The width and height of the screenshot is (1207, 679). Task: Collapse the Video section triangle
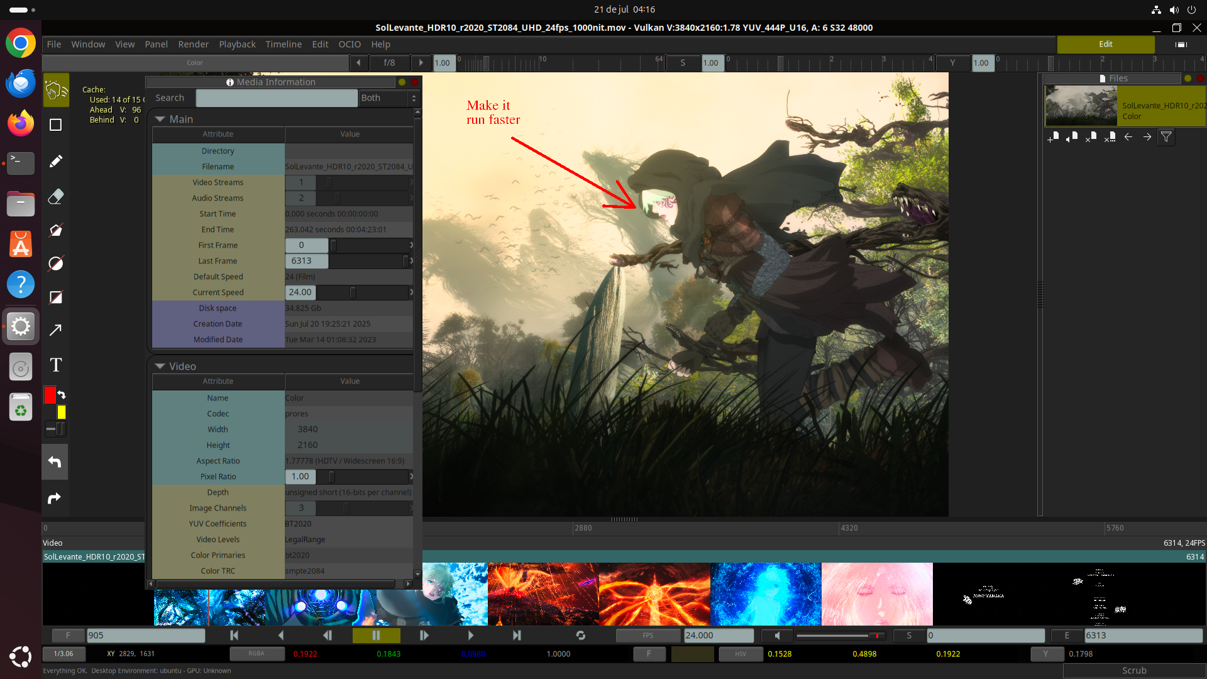coord(160,366)
